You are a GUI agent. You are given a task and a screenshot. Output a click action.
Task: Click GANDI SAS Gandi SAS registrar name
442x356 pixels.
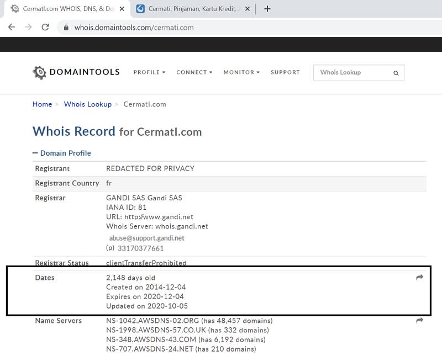[144, 198]
